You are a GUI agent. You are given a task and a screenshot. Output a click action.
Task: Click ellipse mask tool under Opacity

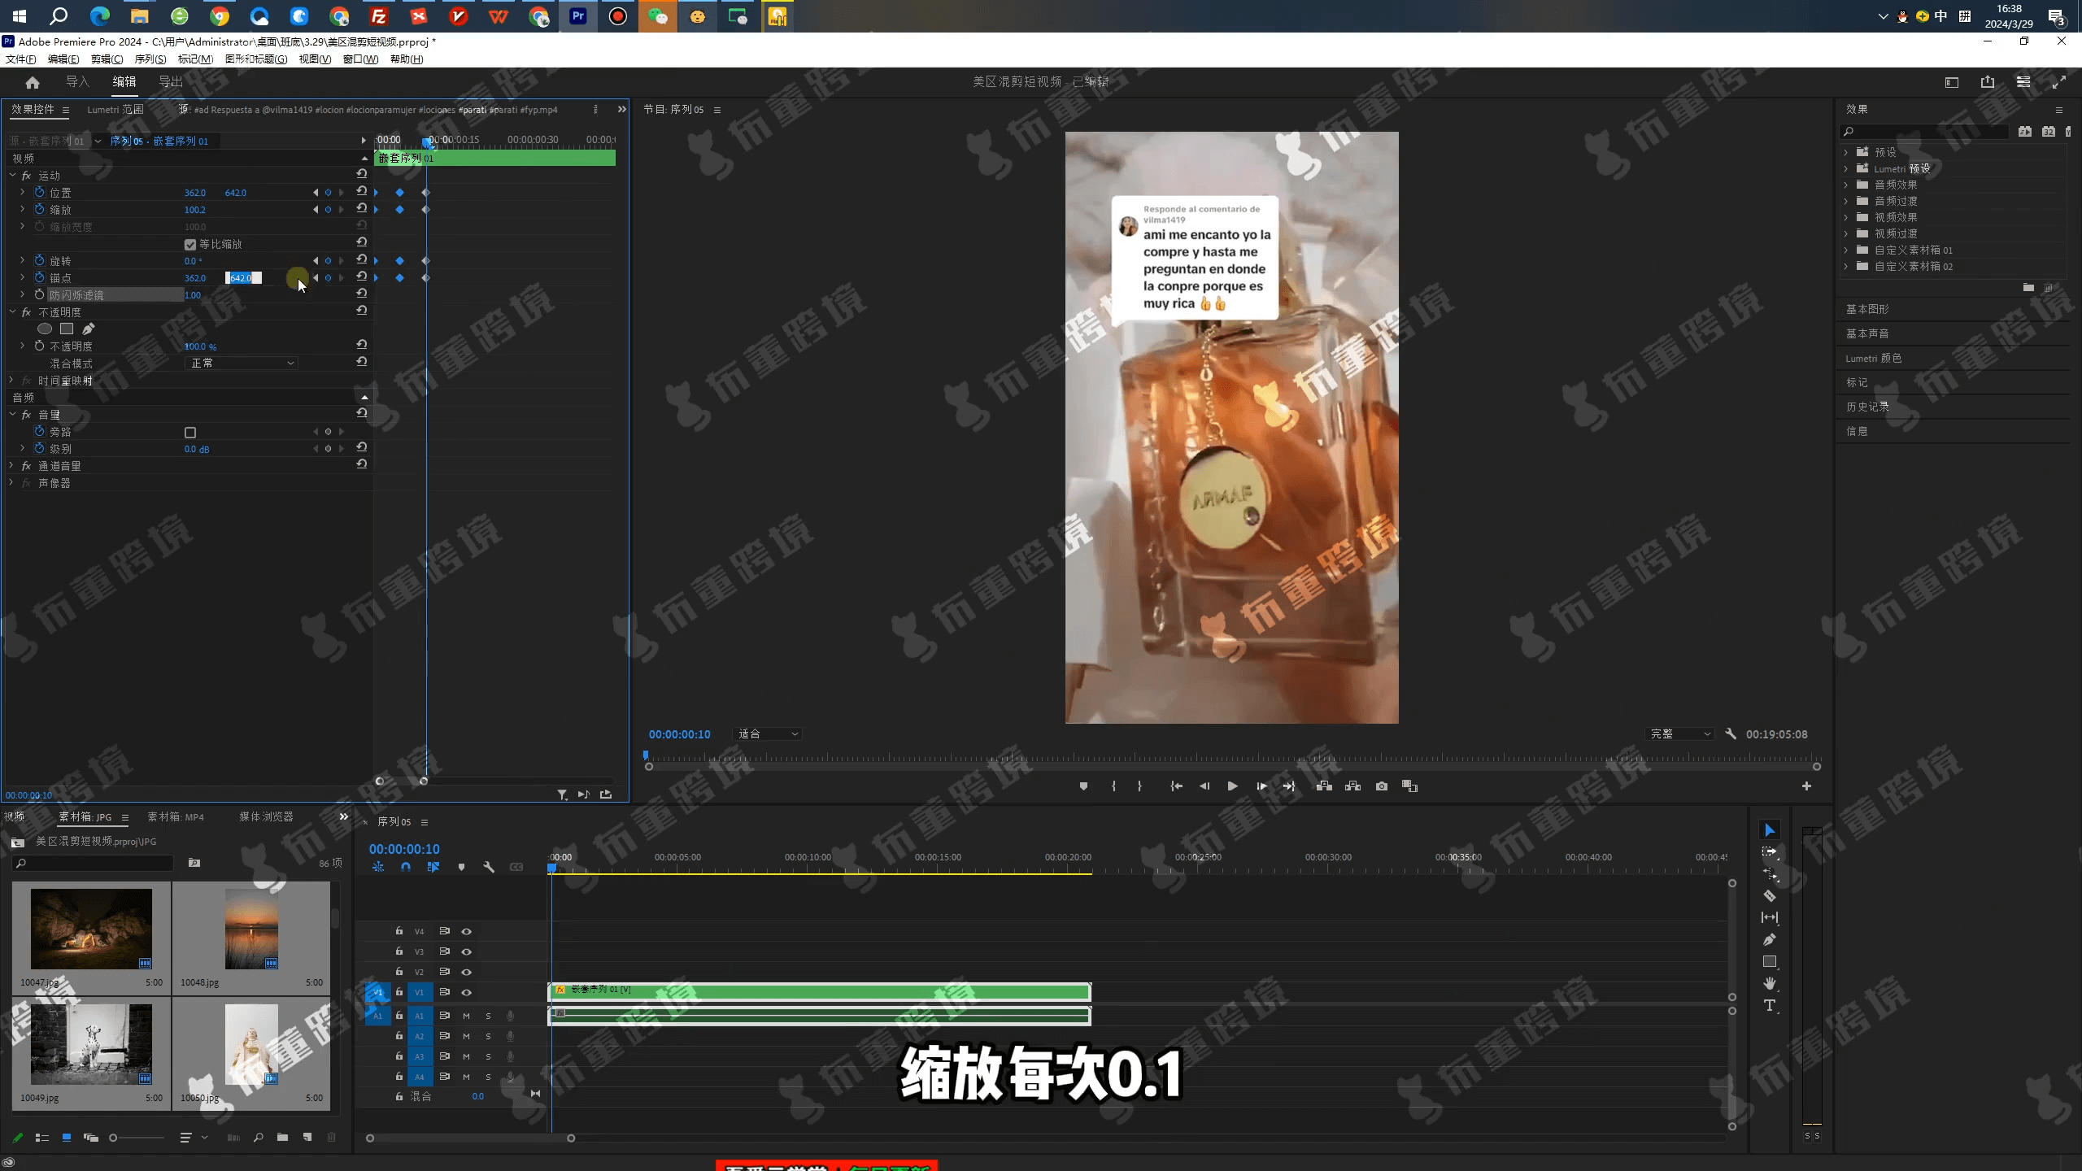pyautogui.click(x=45, y=329)
